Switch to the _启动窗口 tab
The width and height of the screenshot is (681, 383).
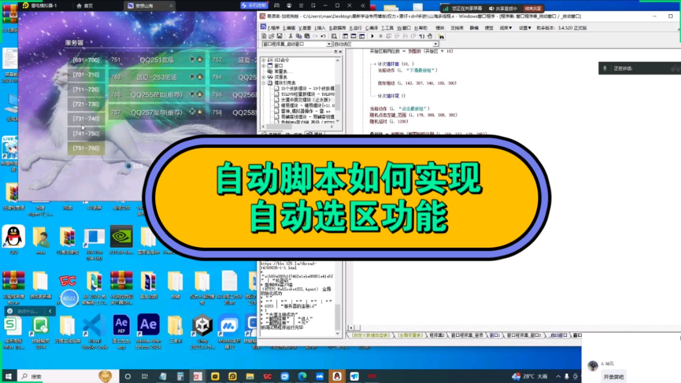click(558, 335)
